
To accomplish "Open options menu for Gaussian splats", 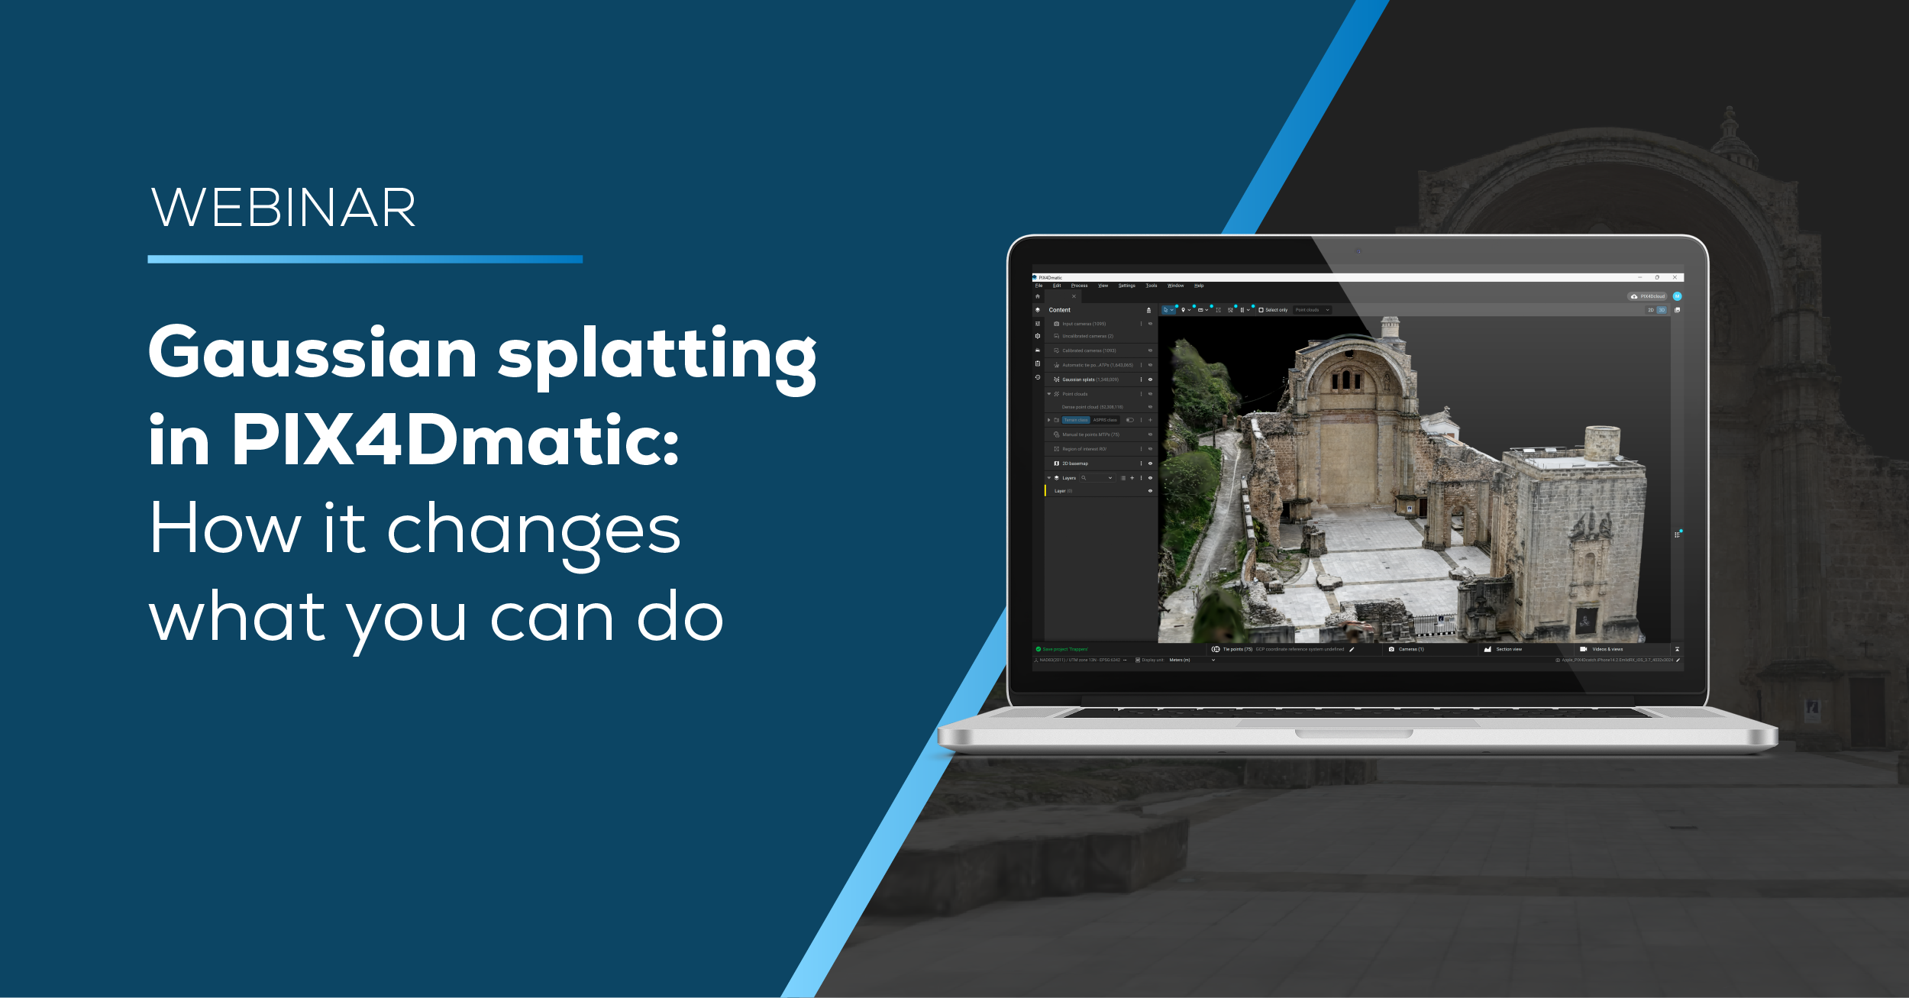I will (1141, 379).
